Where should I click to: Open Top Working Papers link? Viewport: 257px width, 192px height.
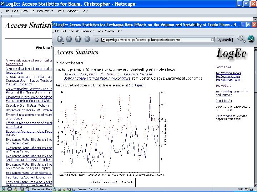(228, 73)
